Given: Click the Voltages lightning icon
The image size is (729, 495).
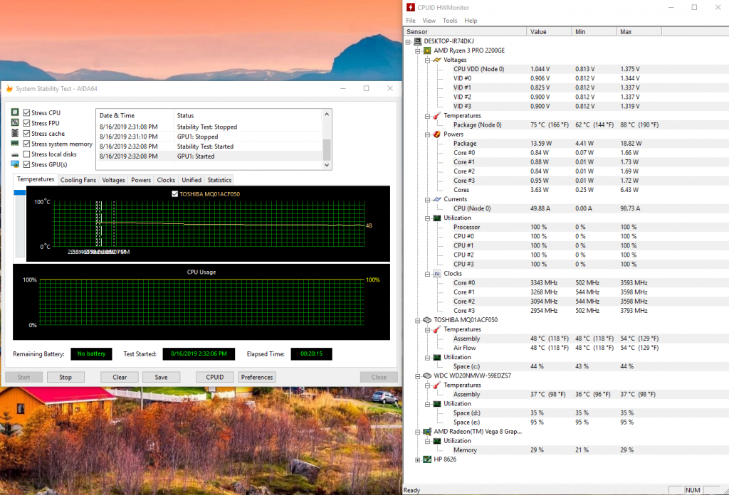Looking at the screenshot, I should click(437, 60).
